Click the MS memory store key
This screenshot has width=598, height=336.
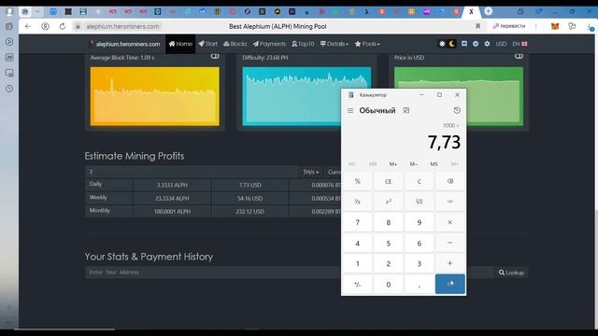[x=434, y=164]
